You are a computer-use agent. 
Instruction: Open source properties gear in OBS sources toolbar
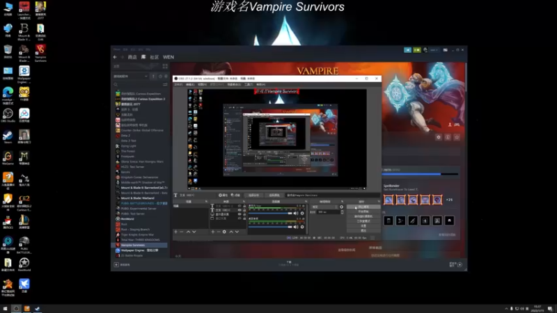(x=224, y=232)
